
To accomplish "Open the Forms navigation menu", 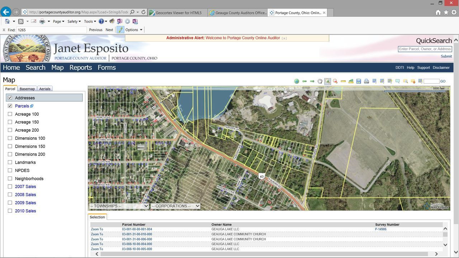I will 107,67.
